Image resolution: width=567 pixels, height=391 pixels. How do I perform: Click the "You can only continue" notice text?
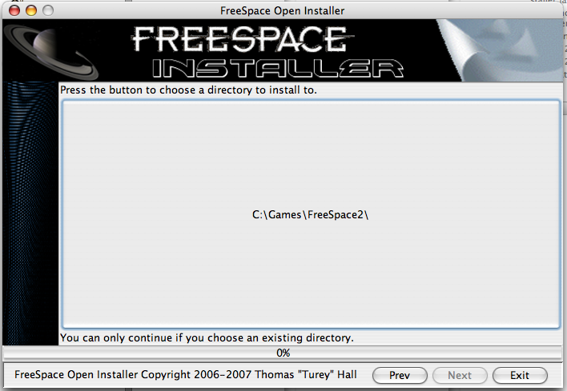pyautogui.click(x=207, y=338)
